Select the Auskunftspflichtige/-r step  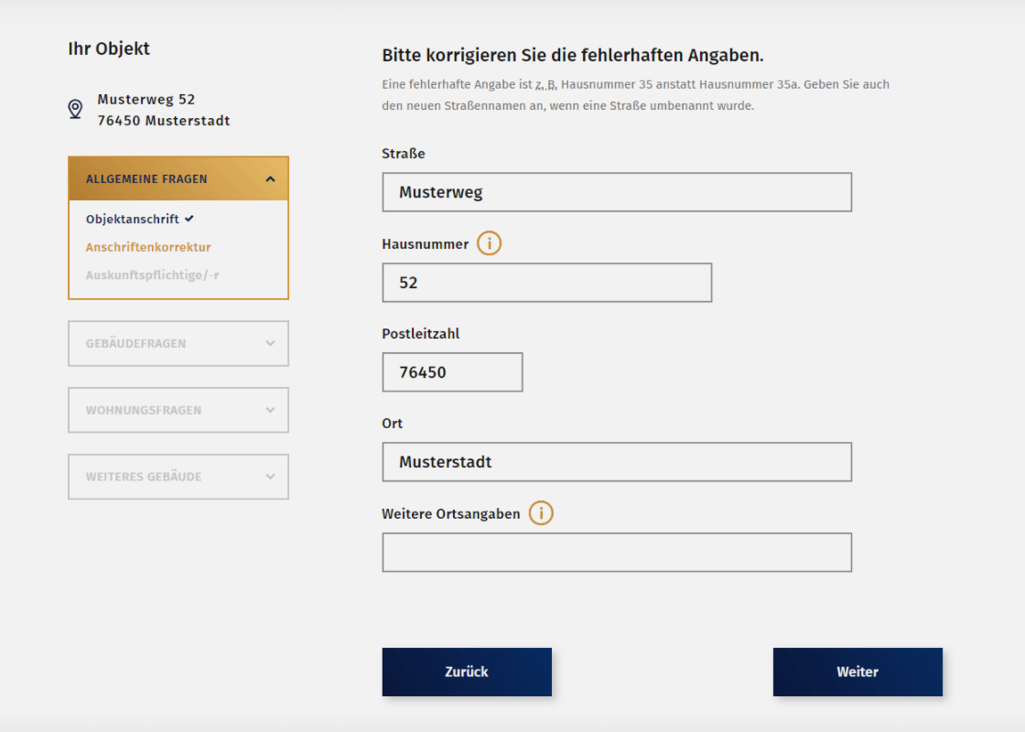[152, 274]
